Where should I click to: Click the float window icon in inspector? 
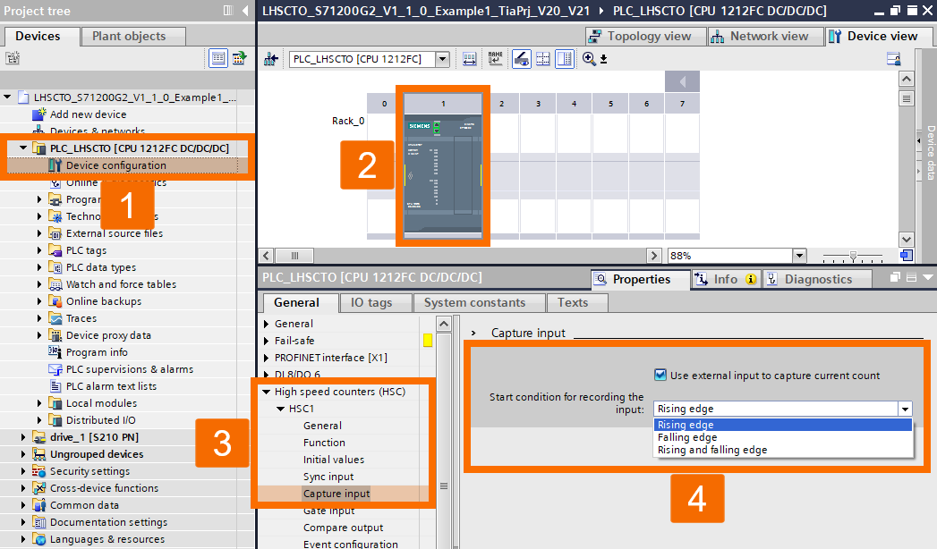(x=895, y=277)
